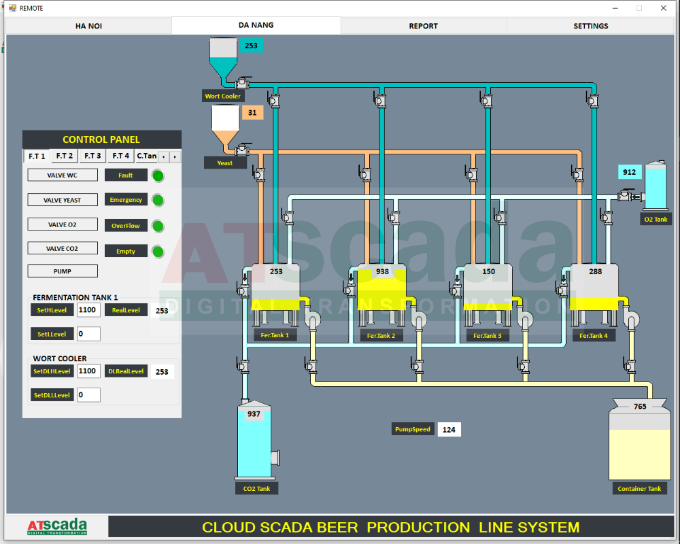Image resolution: width=680 pixels, height=544 pixels.
Task: Click the Container Tank graphic
Action: 640,439
